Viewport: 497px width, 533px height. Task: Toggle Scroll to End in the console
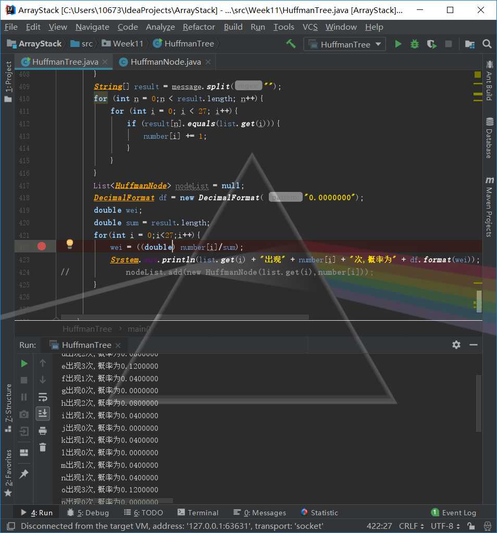click(x=43, y=414)
